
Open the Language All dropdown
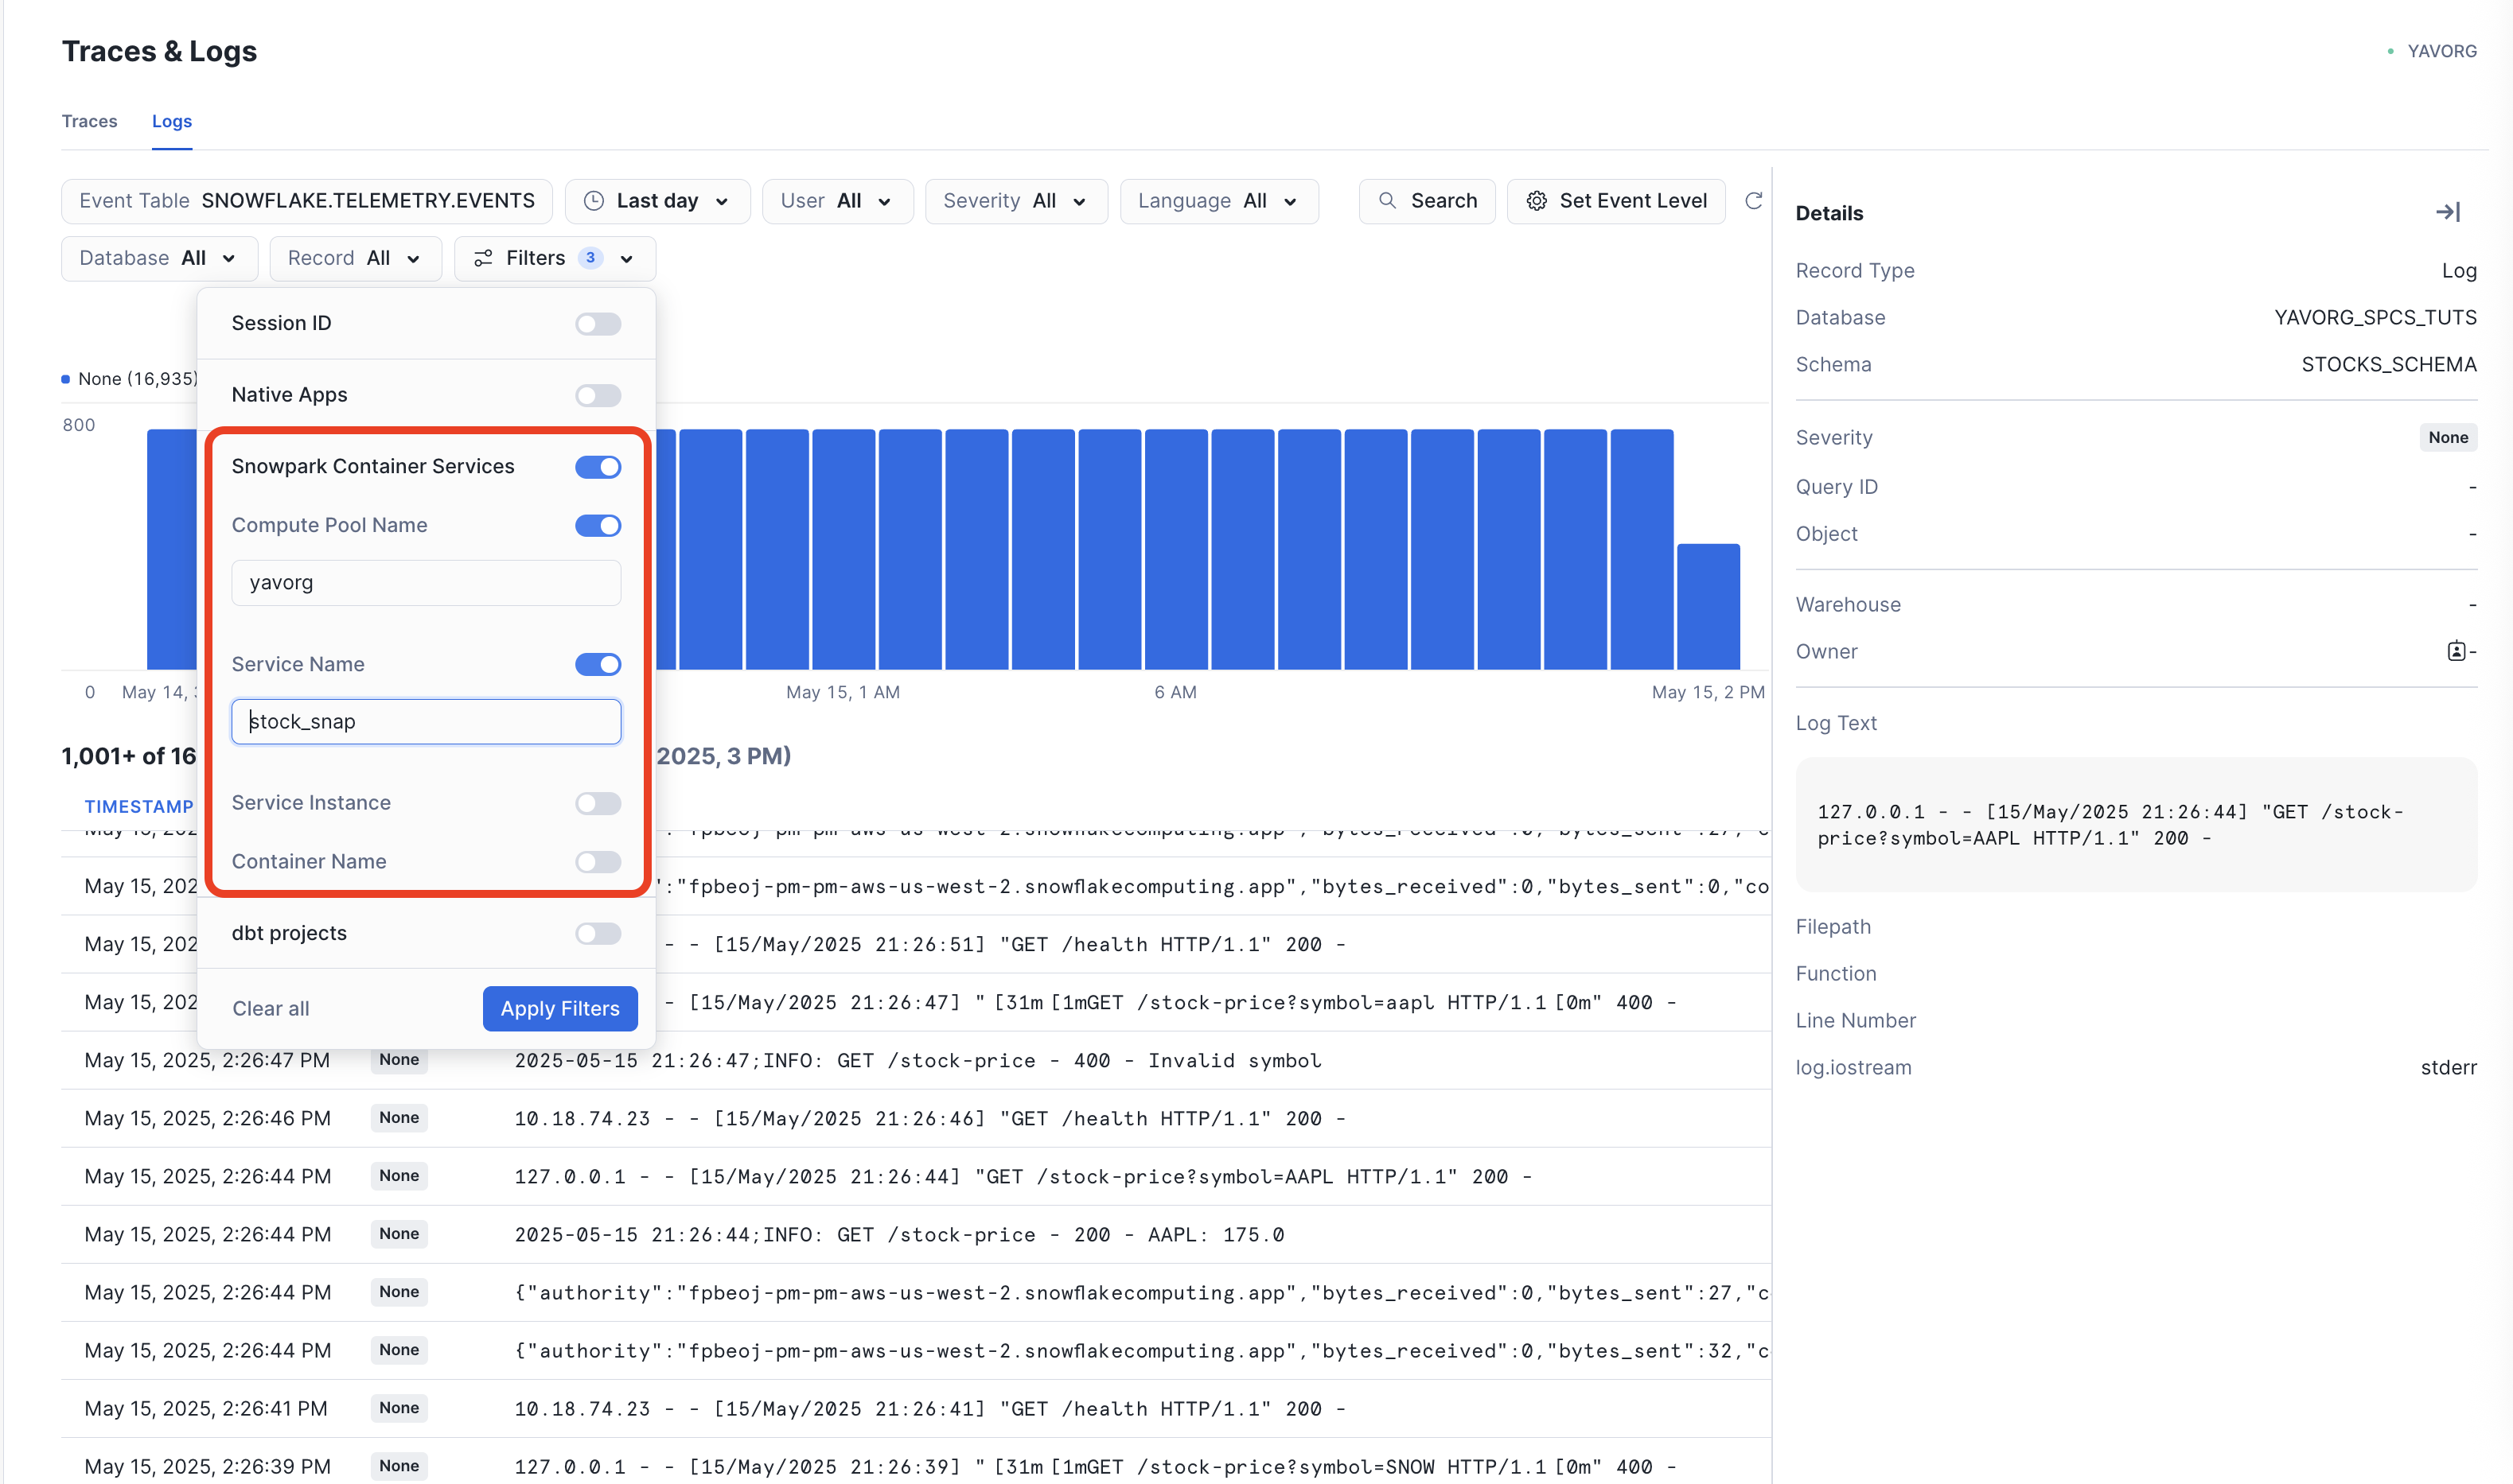tap(1218, 201)
